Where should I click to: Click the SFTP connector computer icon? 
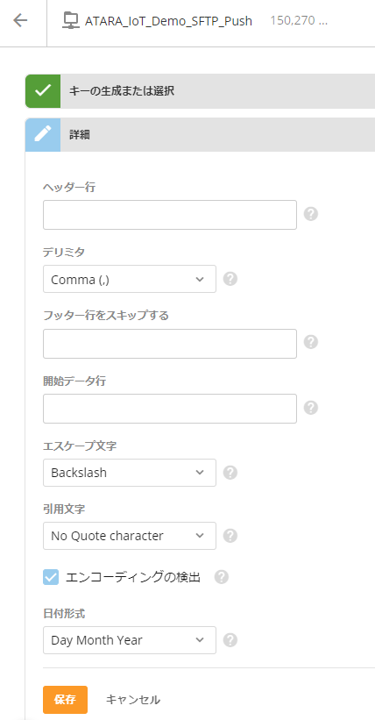coord(71,21)
